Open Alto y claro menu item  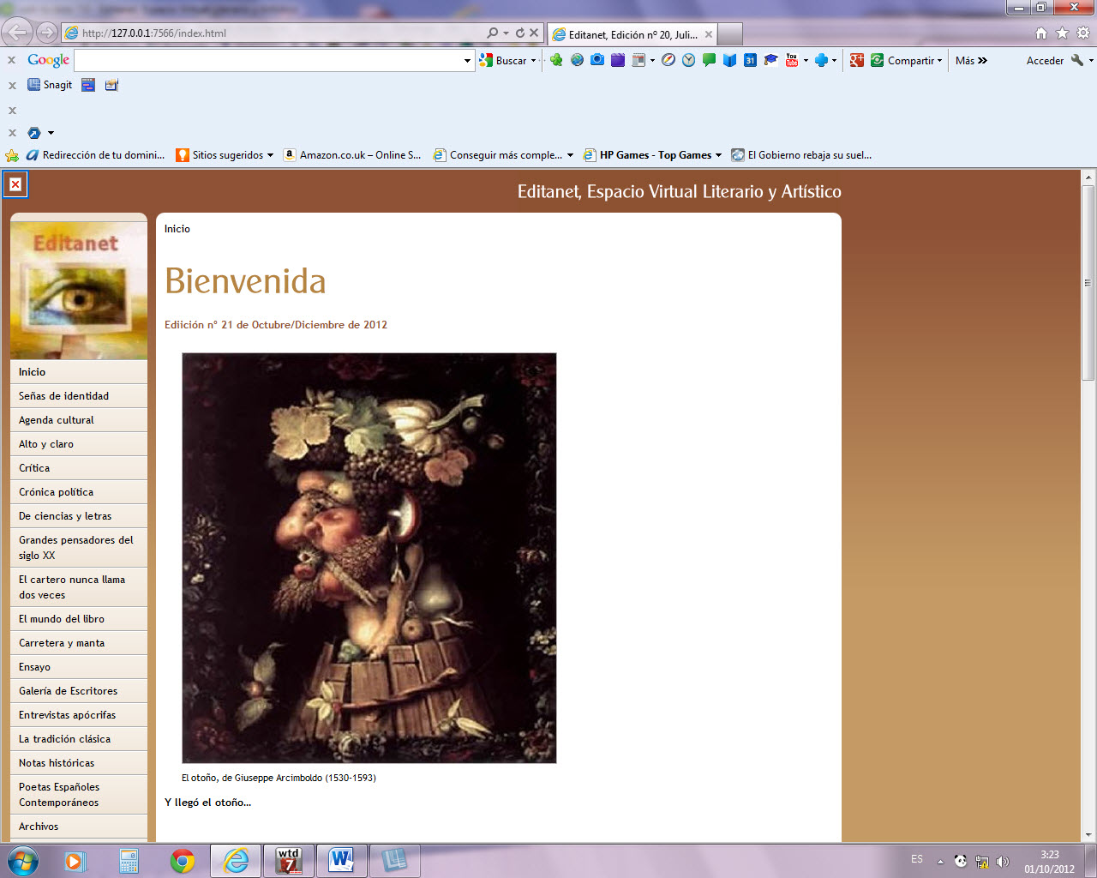click(x=79, y=444)
